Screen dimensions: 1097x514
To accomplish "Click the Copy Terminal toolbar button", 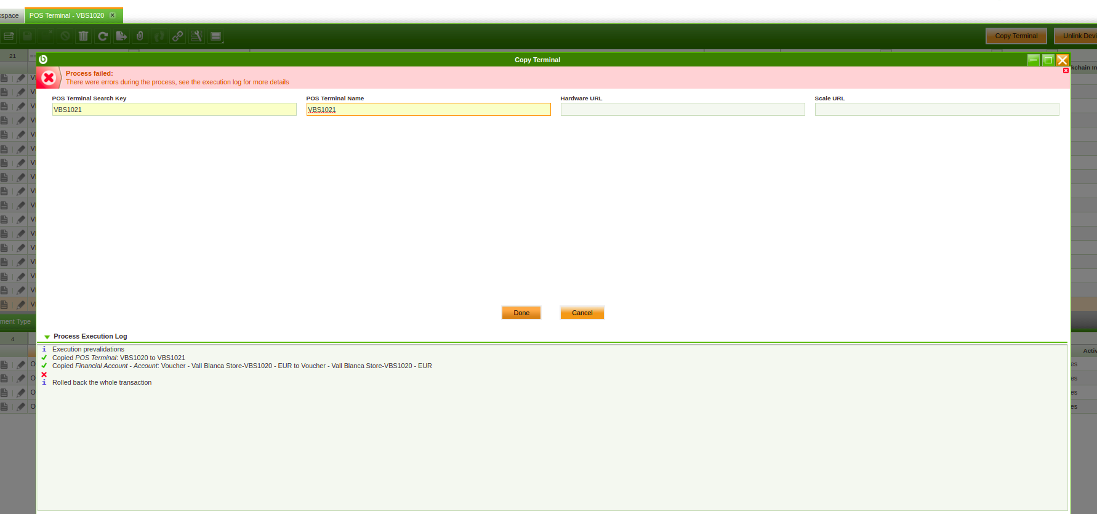I will point(1016,36).
